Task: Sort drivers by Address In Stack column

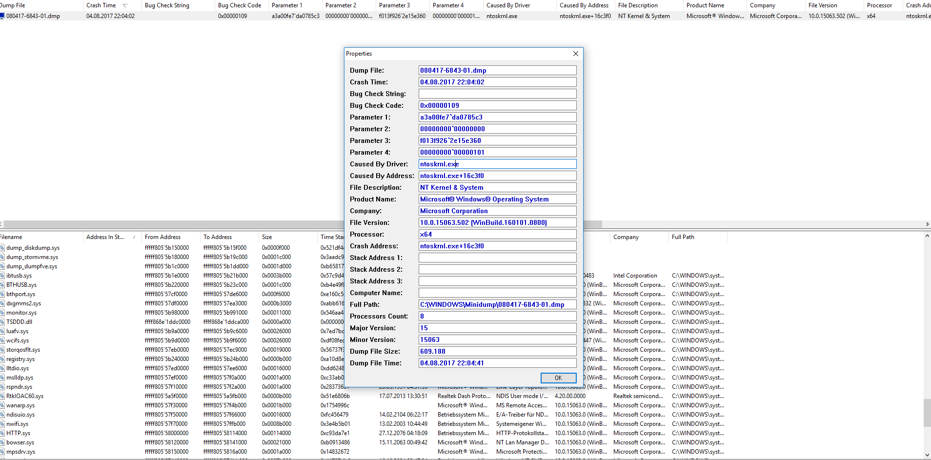Action: pyautogui.click(x=112, y=237)
